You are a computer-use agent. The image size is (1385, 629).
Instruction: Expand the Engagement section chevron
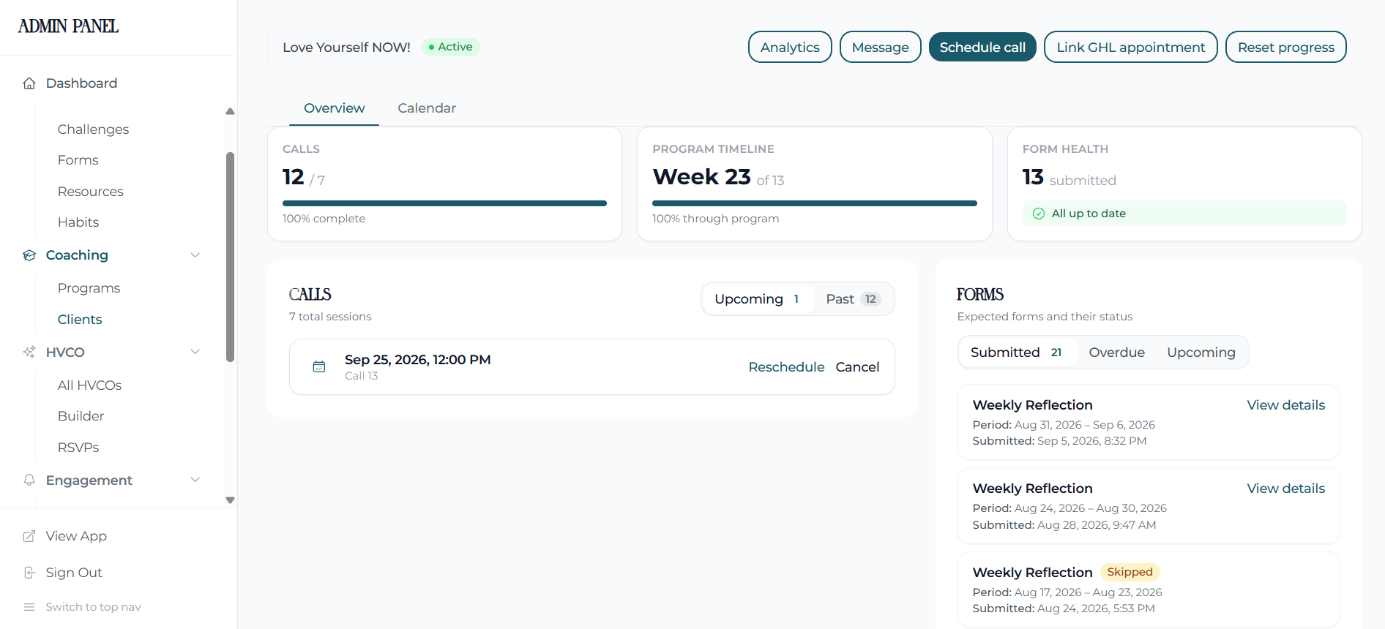pyautogui.click(x=195, y=480)
